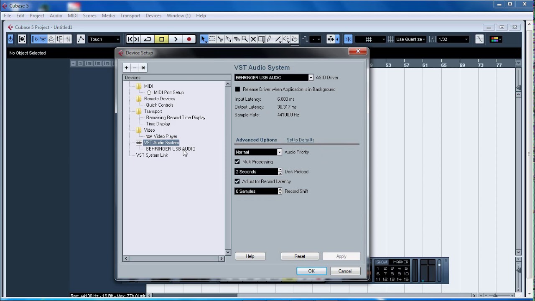Toggle the Autoscroll icon
The image size is (535, 301).
pyautogui.click(x=331, y=39)
